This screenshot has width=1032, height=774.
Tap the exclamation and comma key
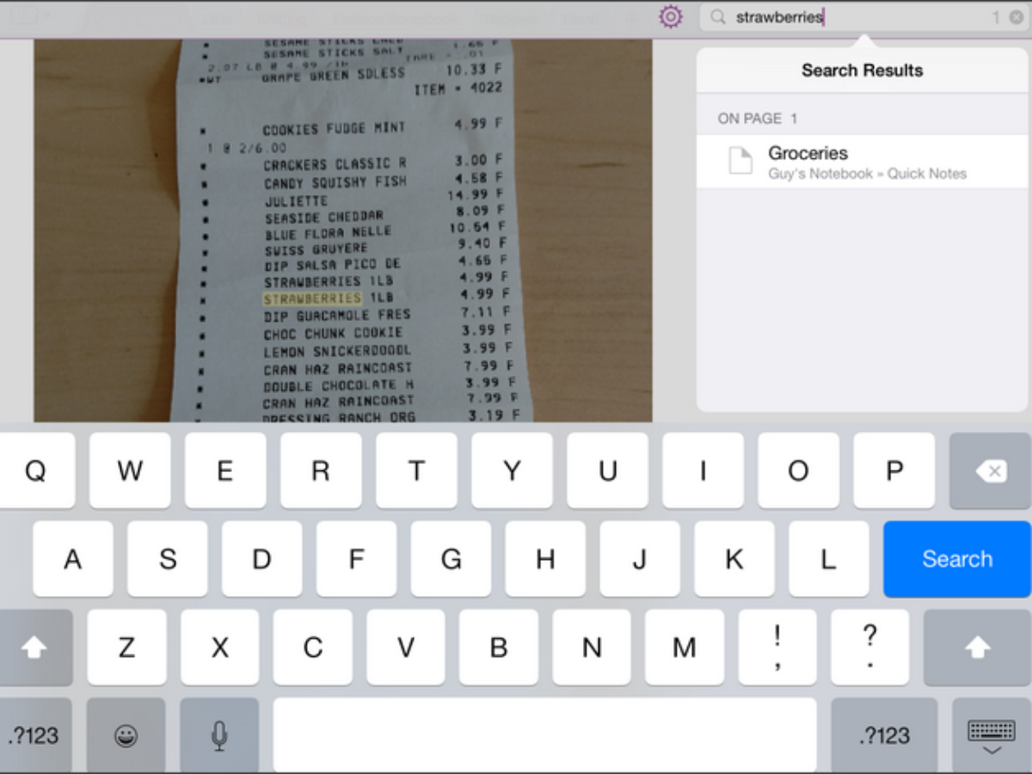[777, 648]
